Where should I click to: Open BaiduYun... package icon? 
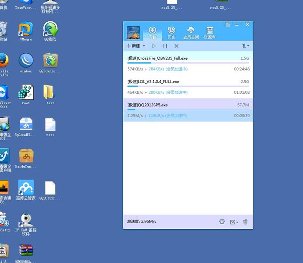coord(26,158)
